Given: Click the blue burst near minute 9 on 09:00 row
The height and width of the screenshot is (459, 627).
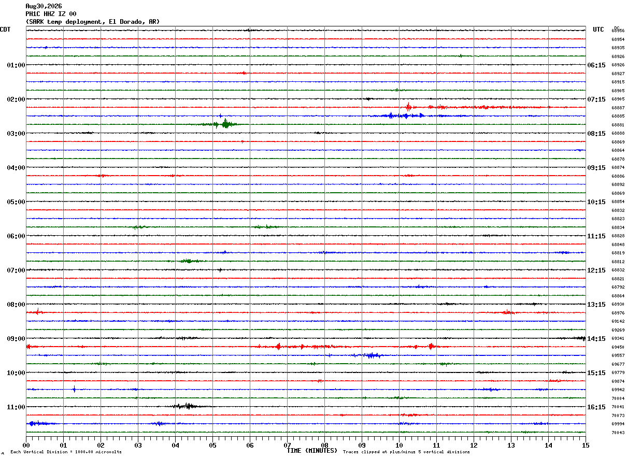Looking at the screenshot, I should pyautogui.click(x=369, y=355).
